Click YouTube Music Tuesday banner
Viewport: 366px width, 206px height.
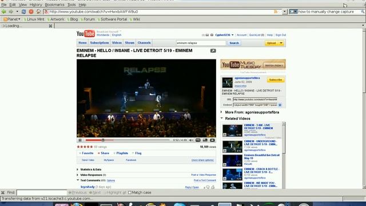tap(253, 65)
